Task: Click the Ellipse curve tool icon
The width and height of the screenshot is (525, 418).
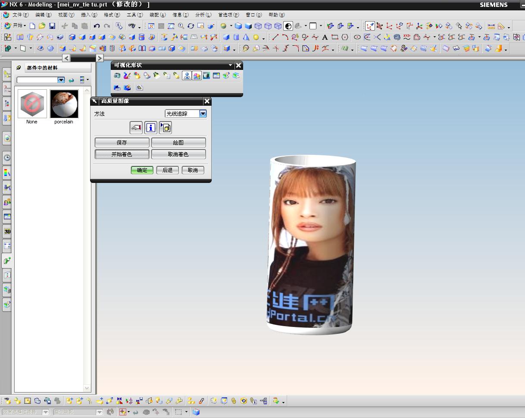Action: click(357, 37)
